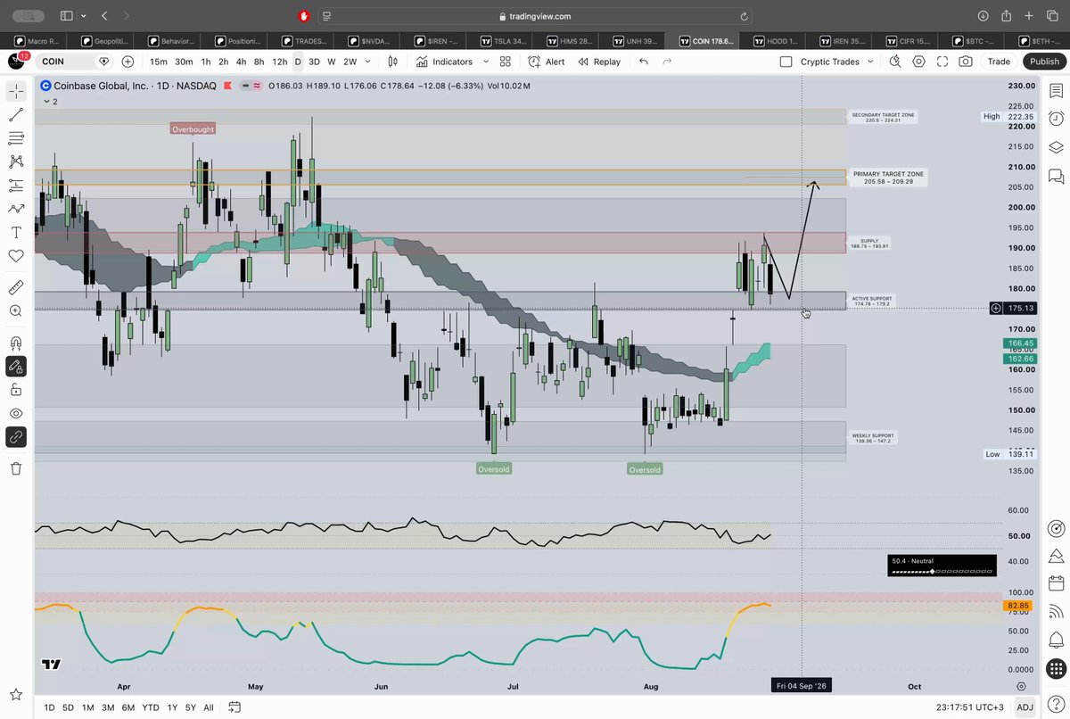The image size is (1070, 719).
Task: Select the Text annotation tool
Action: coord(16,232)
